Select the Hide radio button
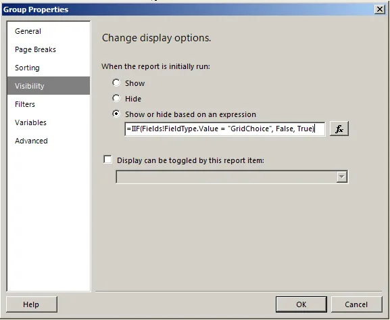The width and height of the screenshot is (390, 320). tap(116, 98)
